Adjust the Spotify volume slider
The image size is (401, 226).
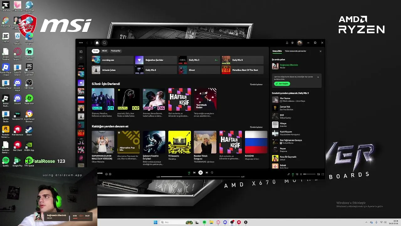[x=309, y=174]
